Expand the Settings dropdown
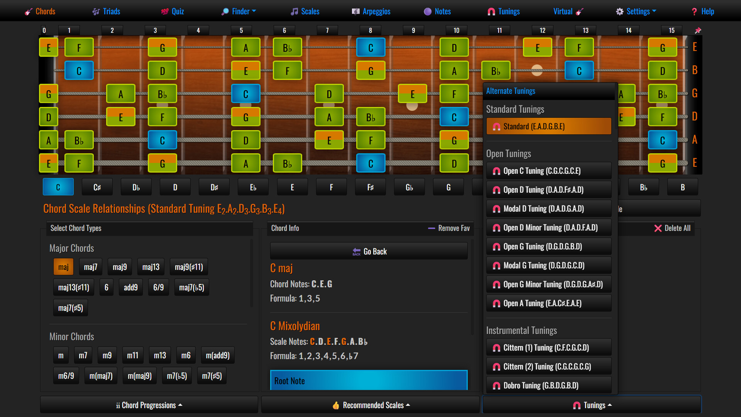 click(636, 11)
